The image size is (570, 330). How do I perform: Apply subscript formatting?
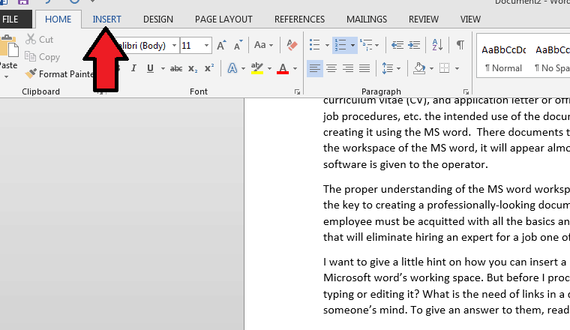click(x=193, y=69)
